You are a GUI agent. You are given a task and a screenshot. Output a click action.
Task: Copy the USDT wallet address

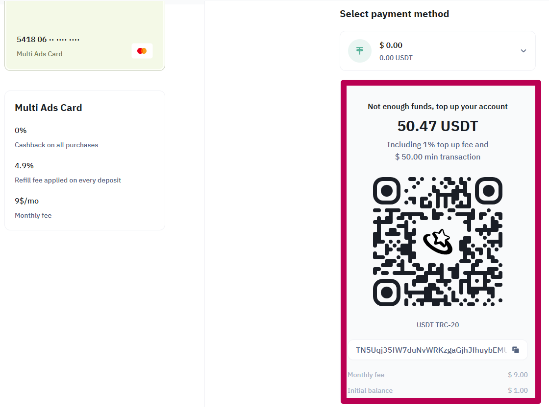tap(515, 350)
